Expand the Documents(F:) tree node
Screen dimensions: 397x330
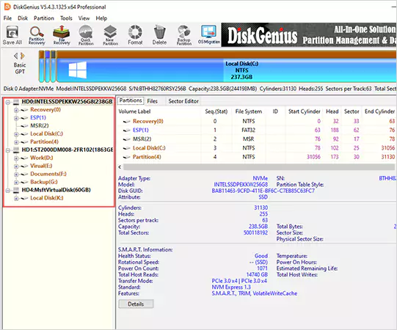click(x=16, y=175)
